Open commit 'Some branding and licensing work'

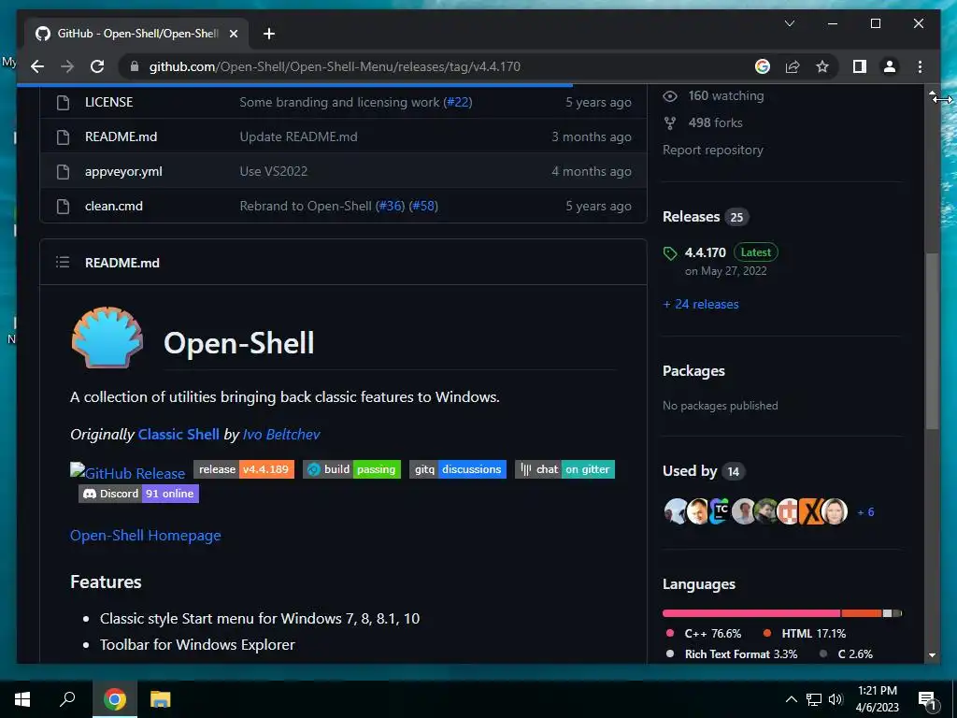(x=339, y=102)
